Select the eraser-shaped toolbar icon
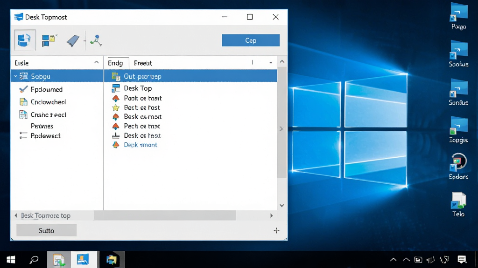The width and height of the screenshot is (478, 268). [x=73, y=40]
